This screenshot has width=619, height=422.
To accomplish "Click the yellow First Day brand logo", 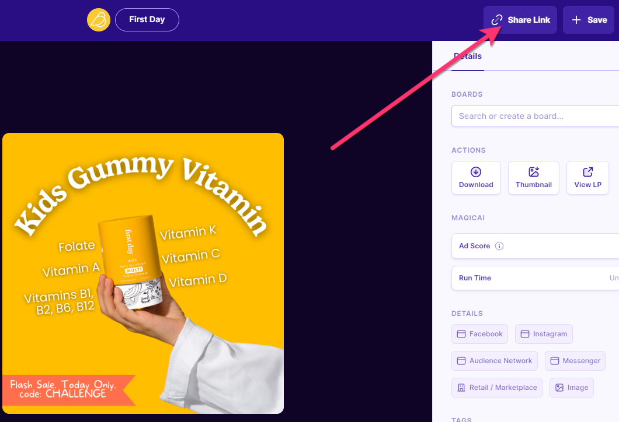I will 98,20.
